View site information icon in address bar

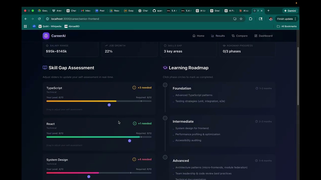tap(47, 19)
